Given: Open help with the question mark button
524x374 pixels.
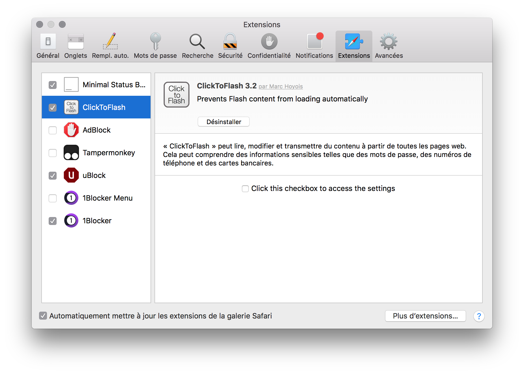Looking at the screenshot, I should pyautogui.click(x=479, y=316).
